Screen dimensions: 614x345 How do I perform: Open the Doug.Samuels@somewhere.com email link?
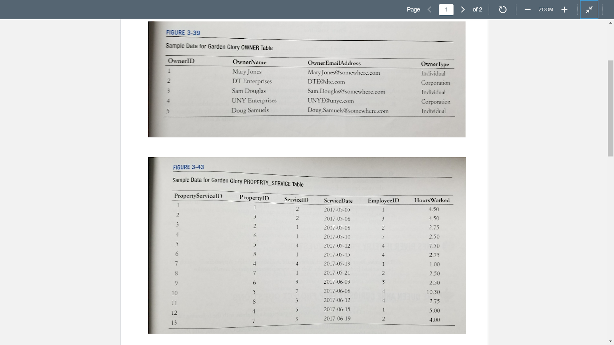pyautogui.click(x=347, y=111)
